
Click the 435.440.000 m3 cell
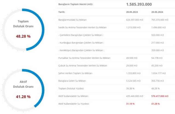(x=135, y=96)
